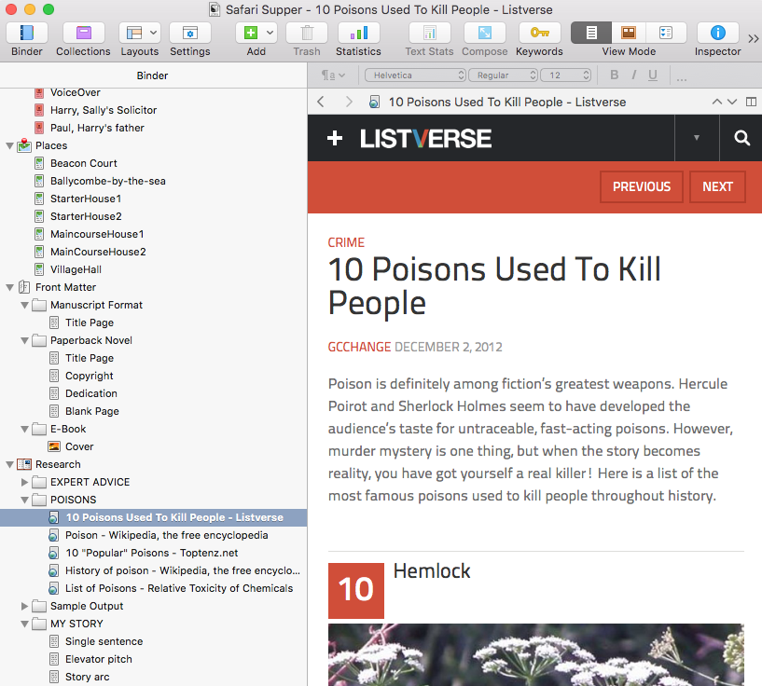
Task: Expand the EXPERT ADVICE folder
Action: click(x=24, y=482)
